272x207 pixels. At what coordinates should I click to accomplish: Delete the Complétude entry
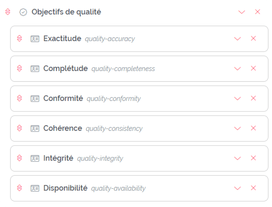pyautogui.click(x=253, y=68)
